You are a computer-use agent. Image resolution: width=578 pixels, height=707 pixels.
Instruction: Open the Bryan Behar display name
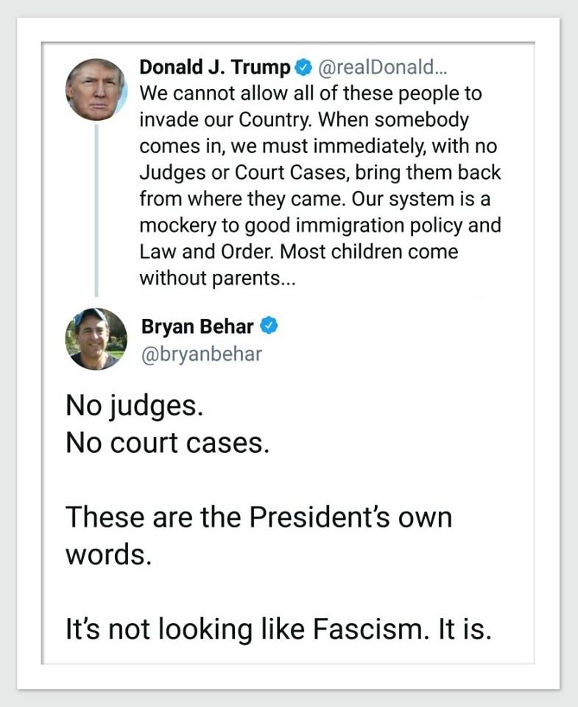[197, 326]
